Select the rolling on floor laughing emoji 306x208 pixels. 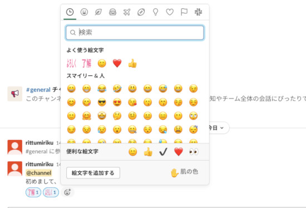pyautogui.click(x=117, y=89)
